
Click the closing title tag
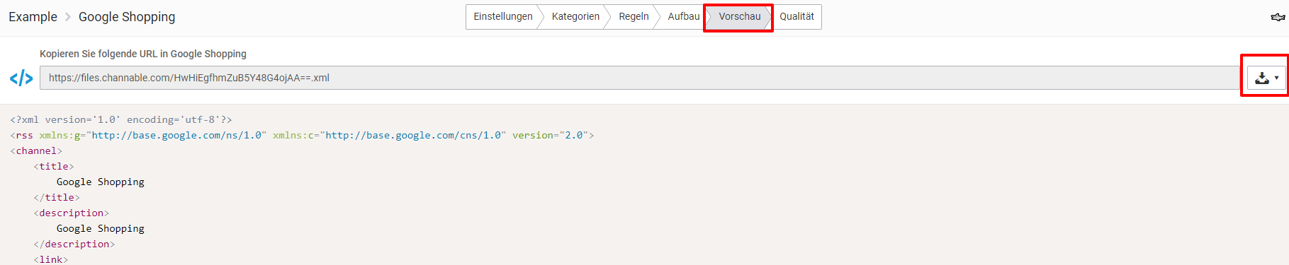coord(57,197)
